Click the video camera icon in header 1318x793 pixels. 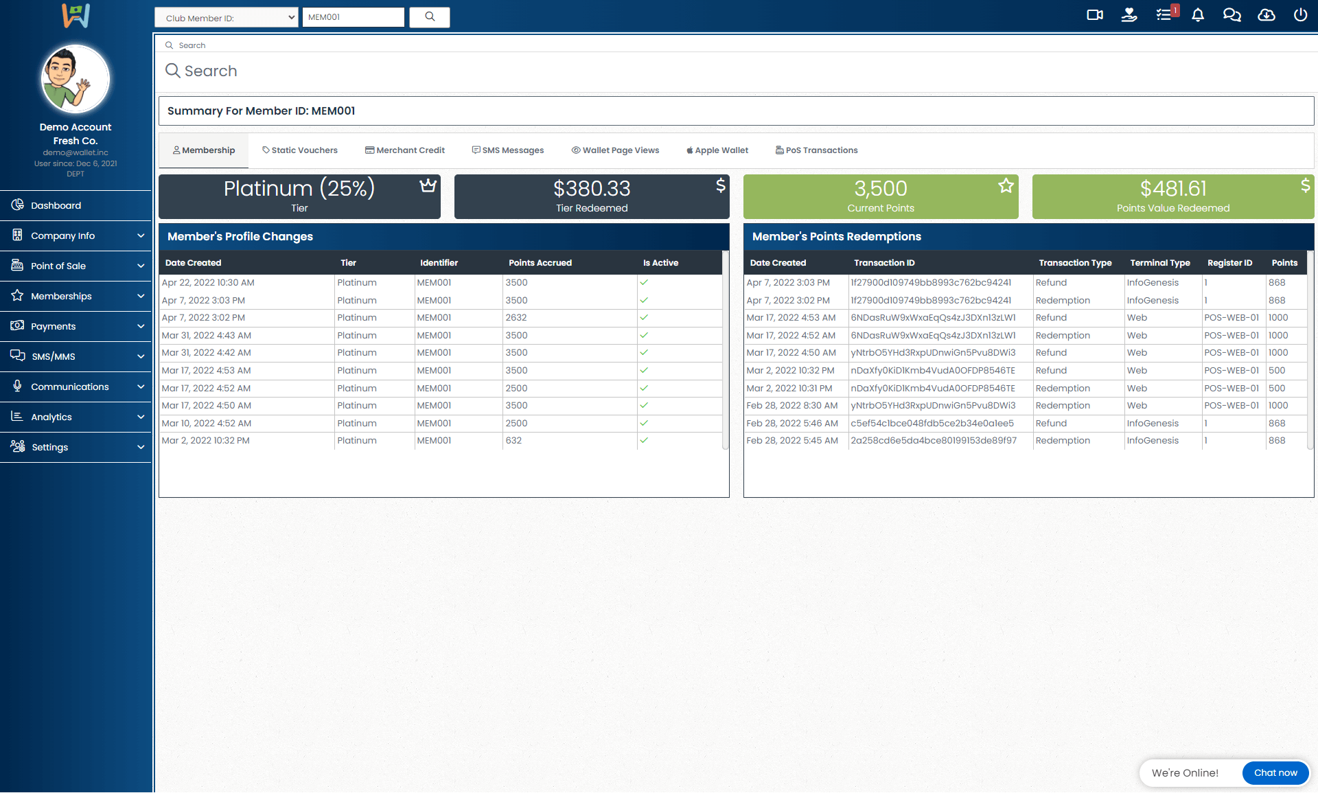[x=1095, y=15]
